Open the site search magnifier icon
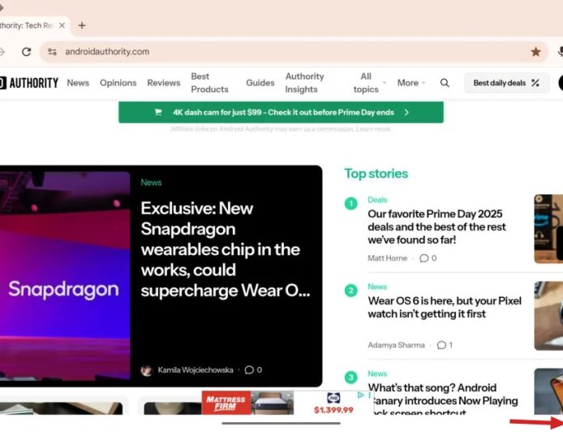 [445, 83]
